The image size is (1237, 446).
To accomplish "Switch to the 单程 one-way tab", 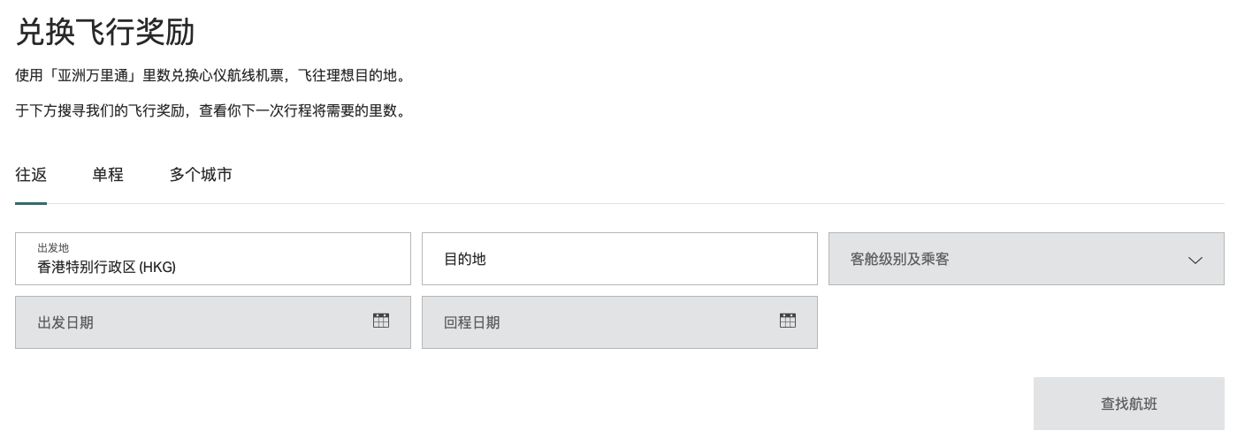I will click(108, 175).
